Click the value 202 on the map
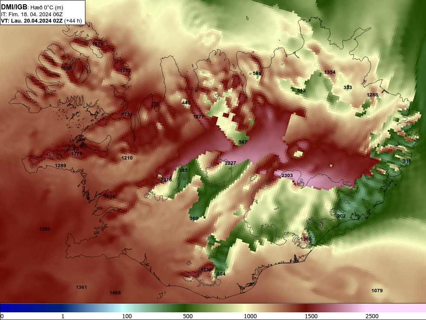This screenshot has height=320, width=426. point(342,216)
